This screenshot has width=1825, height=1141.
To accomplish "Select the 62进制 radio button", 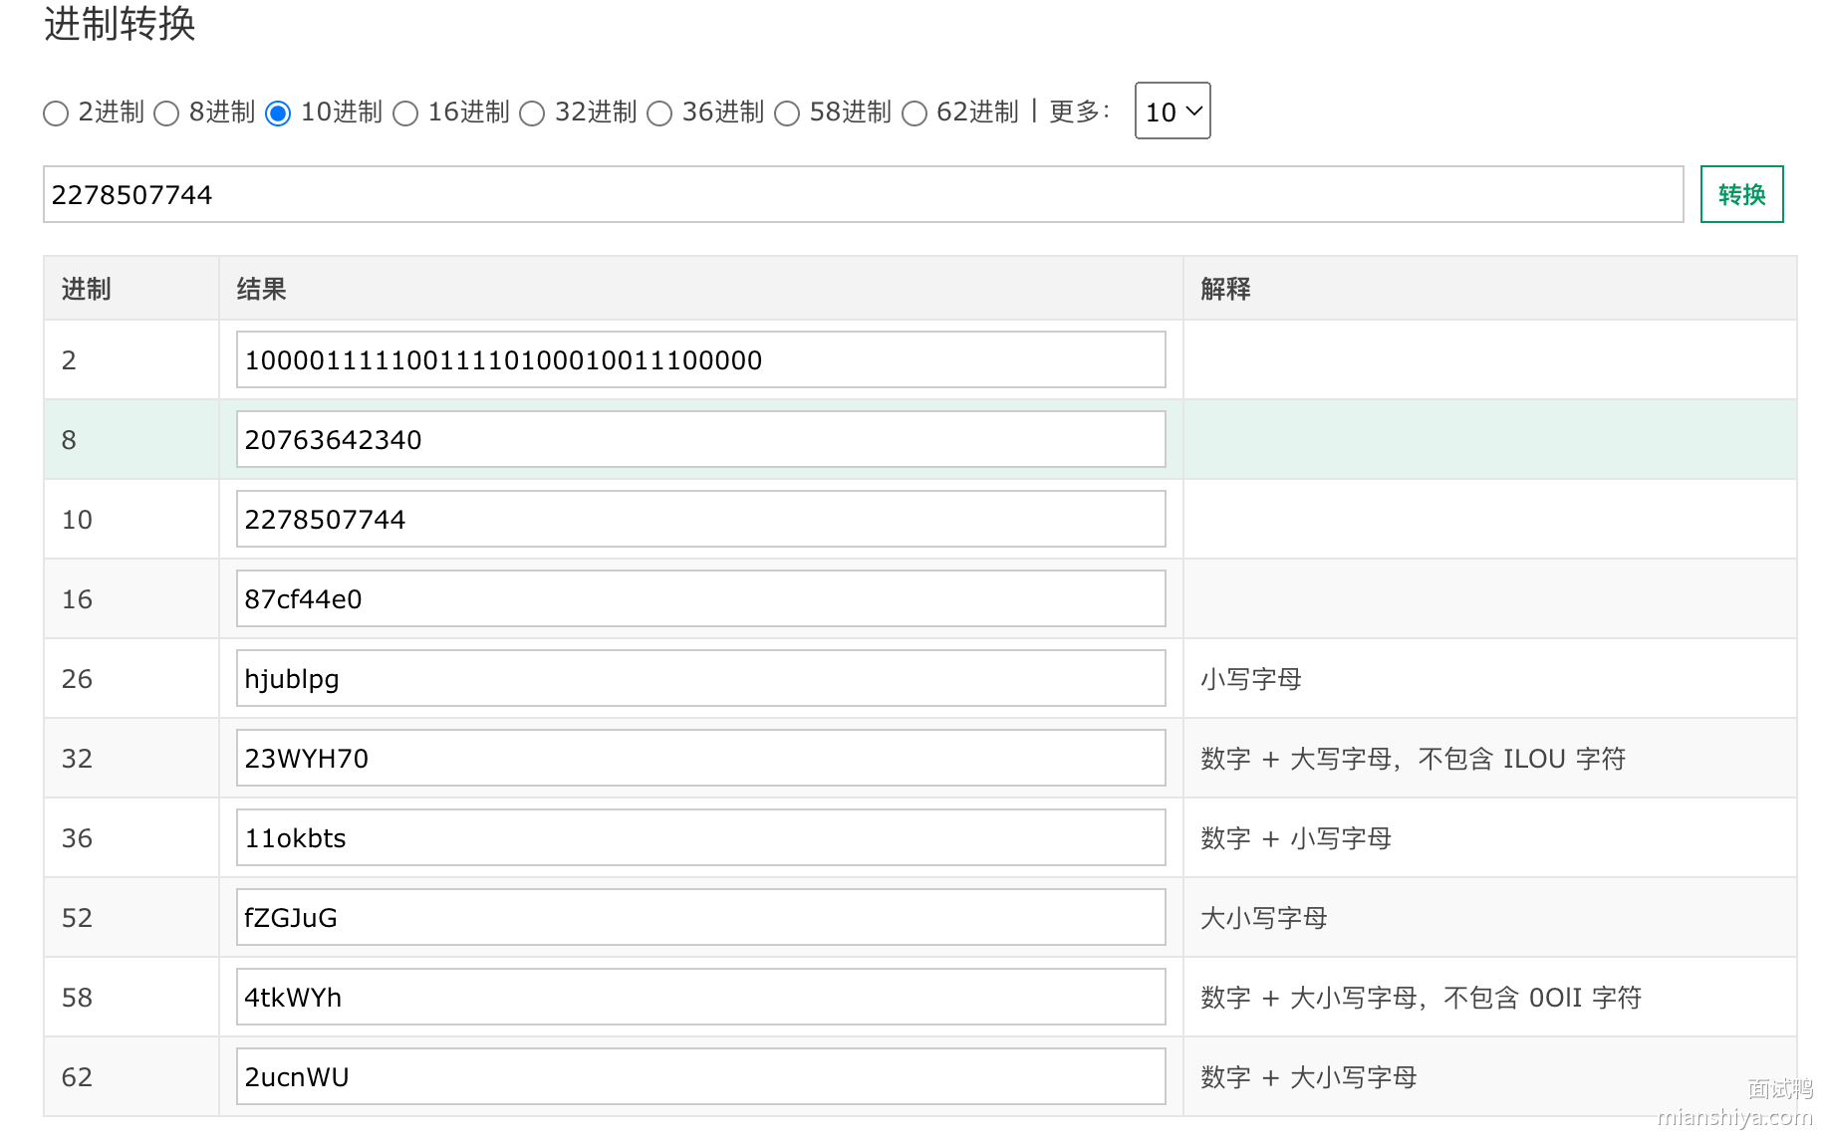I will coord(913,114).
